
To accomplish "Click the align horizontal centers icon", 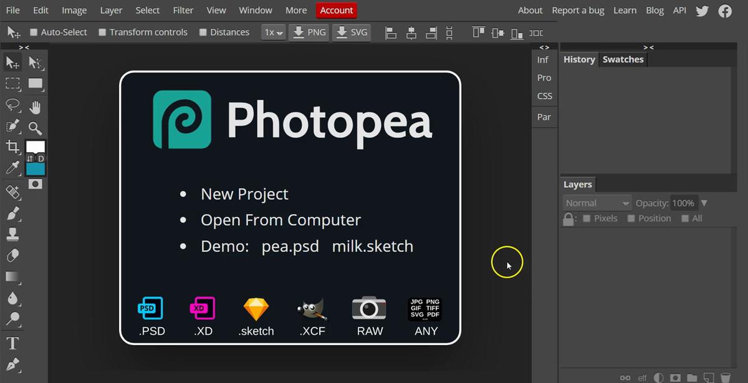I will point(411,32).
